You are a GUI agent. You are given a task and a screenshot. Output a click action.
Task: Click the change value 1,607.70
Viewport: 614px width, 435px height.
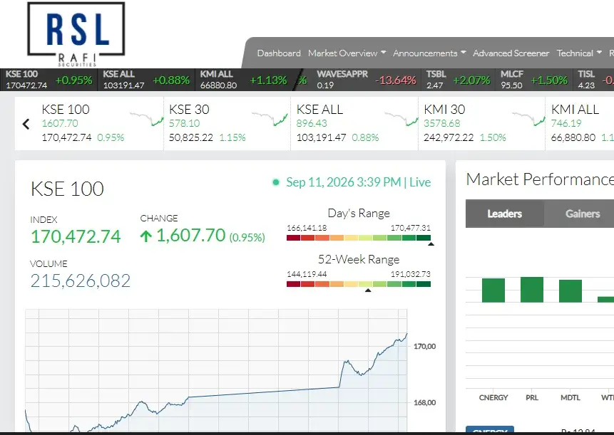tap(190, 235)
